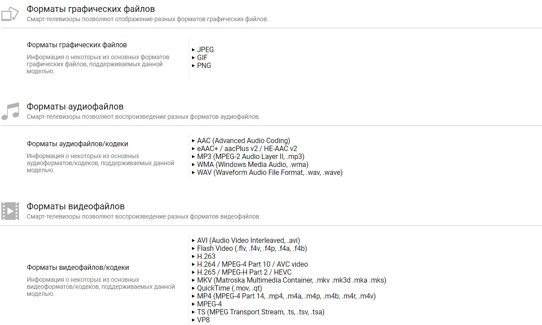Click the triangle bullet beside VP8
Image resolution: width=542 pixels, height=325 pixels.
point(193,320)
